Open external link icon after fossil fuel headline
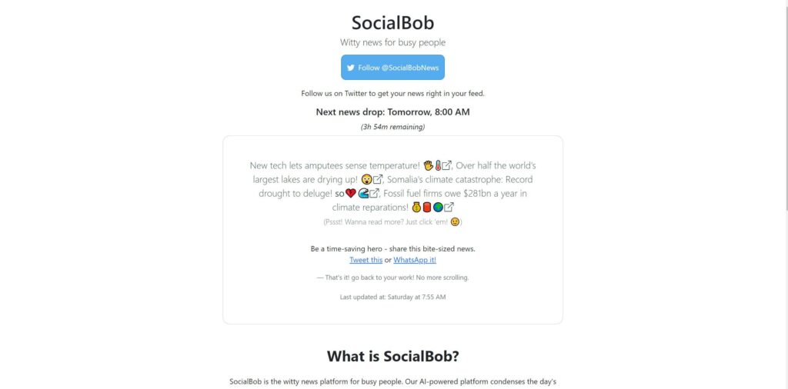 pyautogui.click(x=449, y=207)
